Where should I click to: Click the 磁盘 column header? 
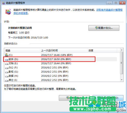click(x=22, y=51)
